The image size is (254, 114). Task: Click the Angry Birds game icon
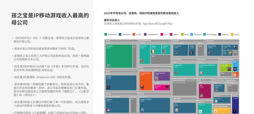(x=216, y=90)
